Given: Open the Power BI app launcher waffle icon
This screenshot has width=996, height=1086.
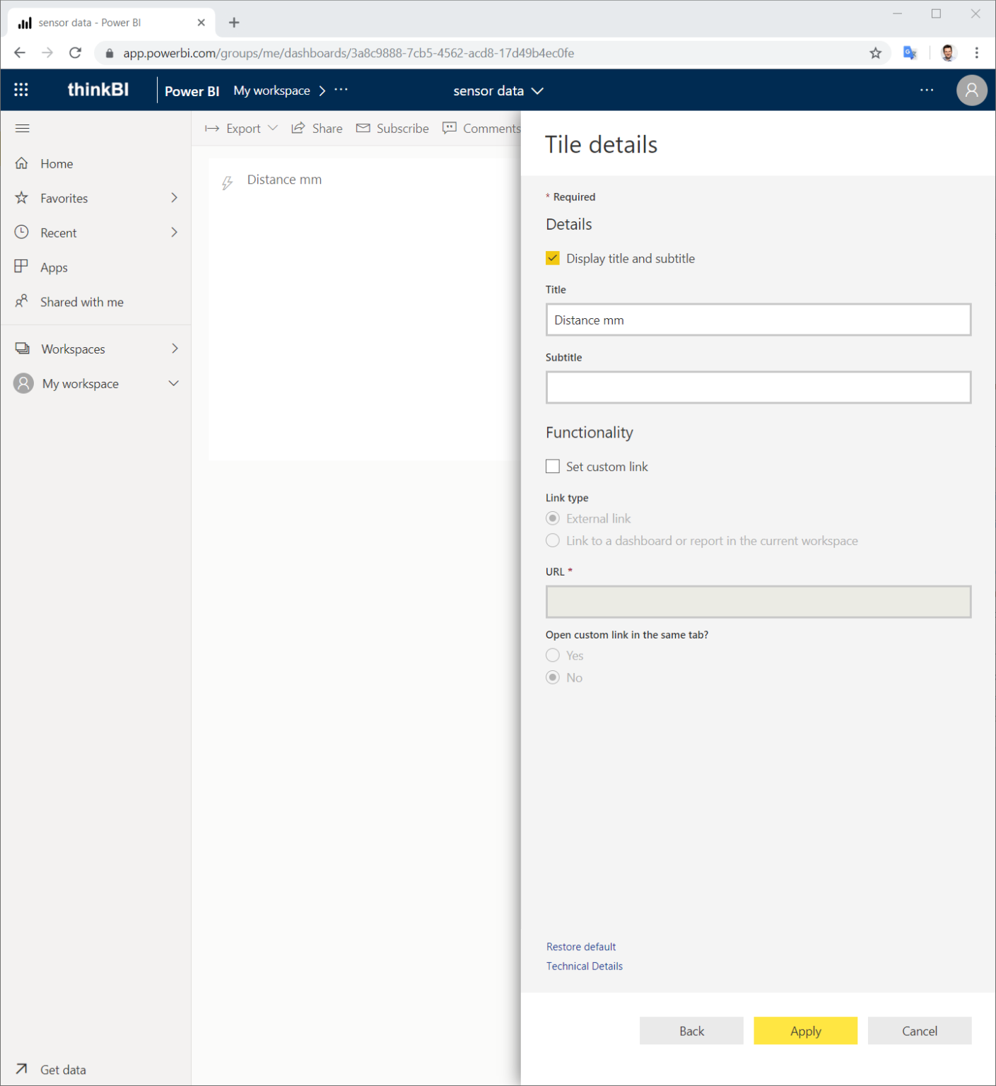Looking at the screenshot, I should 21,90.
